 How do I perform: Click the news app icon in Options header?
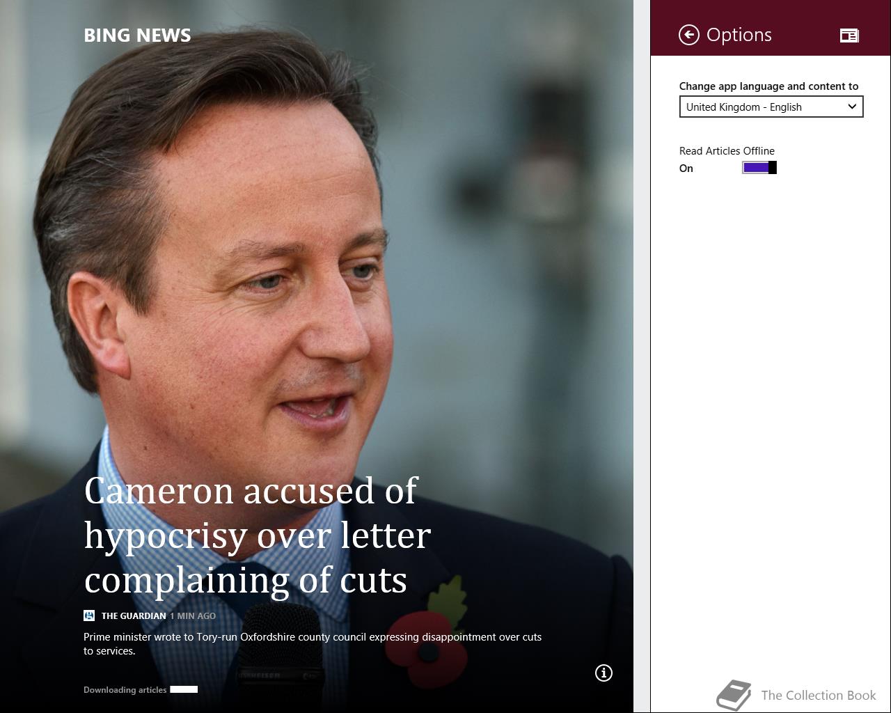tap(849, 36)
